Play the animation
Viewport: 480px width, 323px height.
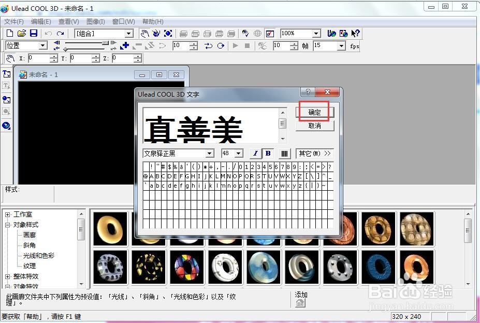tap(236, 46)
